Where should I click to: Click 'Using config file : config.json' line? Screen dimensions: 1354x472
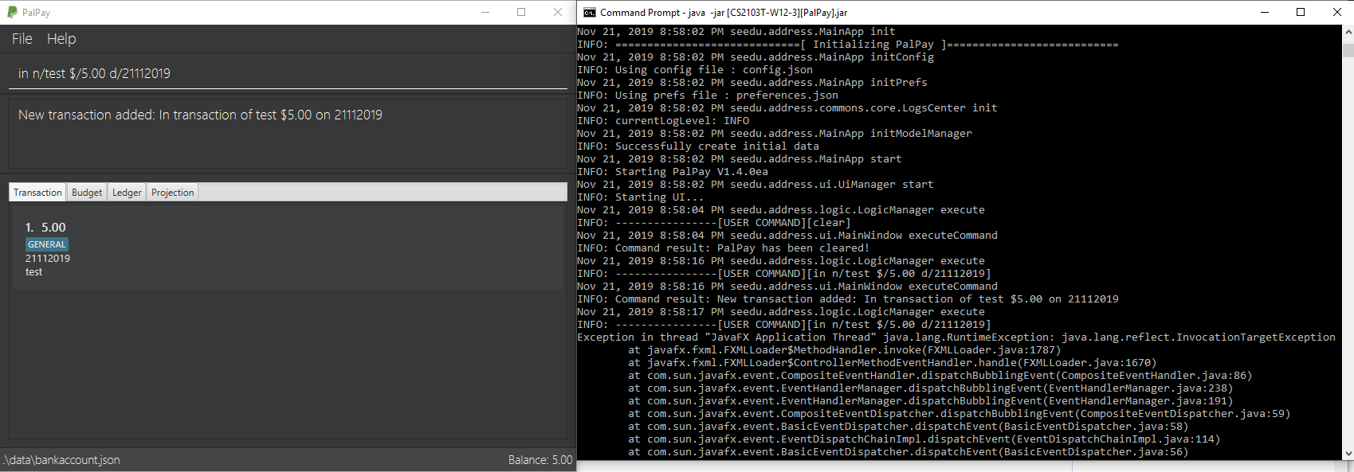(695, 70)
